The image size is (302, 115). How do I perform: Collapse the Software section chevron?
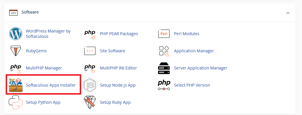288,13
